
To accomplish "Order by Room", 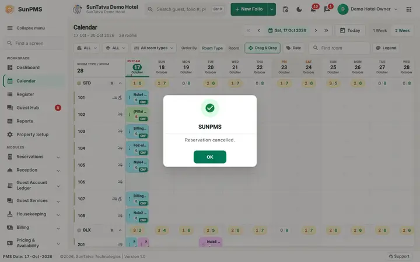I will pos(233,48).
